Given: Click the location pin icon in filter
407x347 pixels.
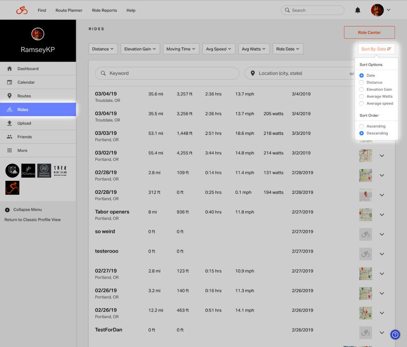Looking at the screenshot, I should tap(253, 73).
